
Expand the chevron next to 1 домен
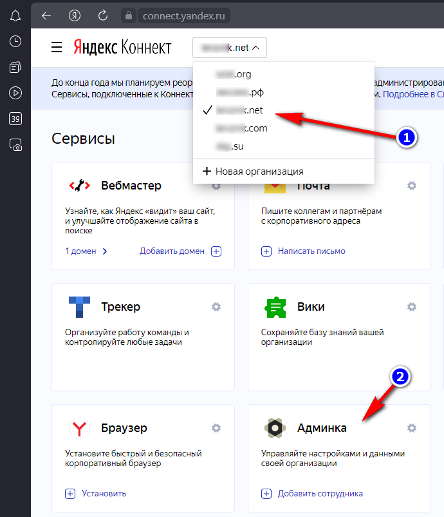pos(105,251)
